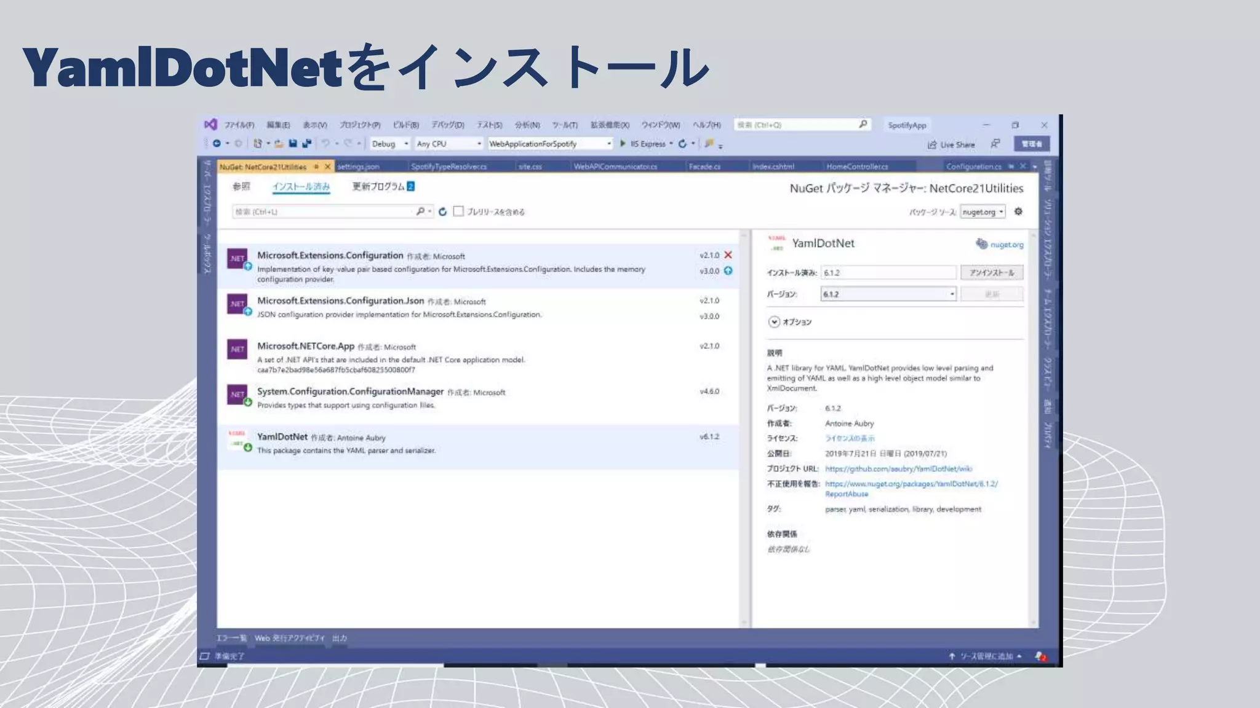This screenshot has height=708, width=1260.
Task: Open the version 6.1.2 dropdown
Action: click(888, 294)
